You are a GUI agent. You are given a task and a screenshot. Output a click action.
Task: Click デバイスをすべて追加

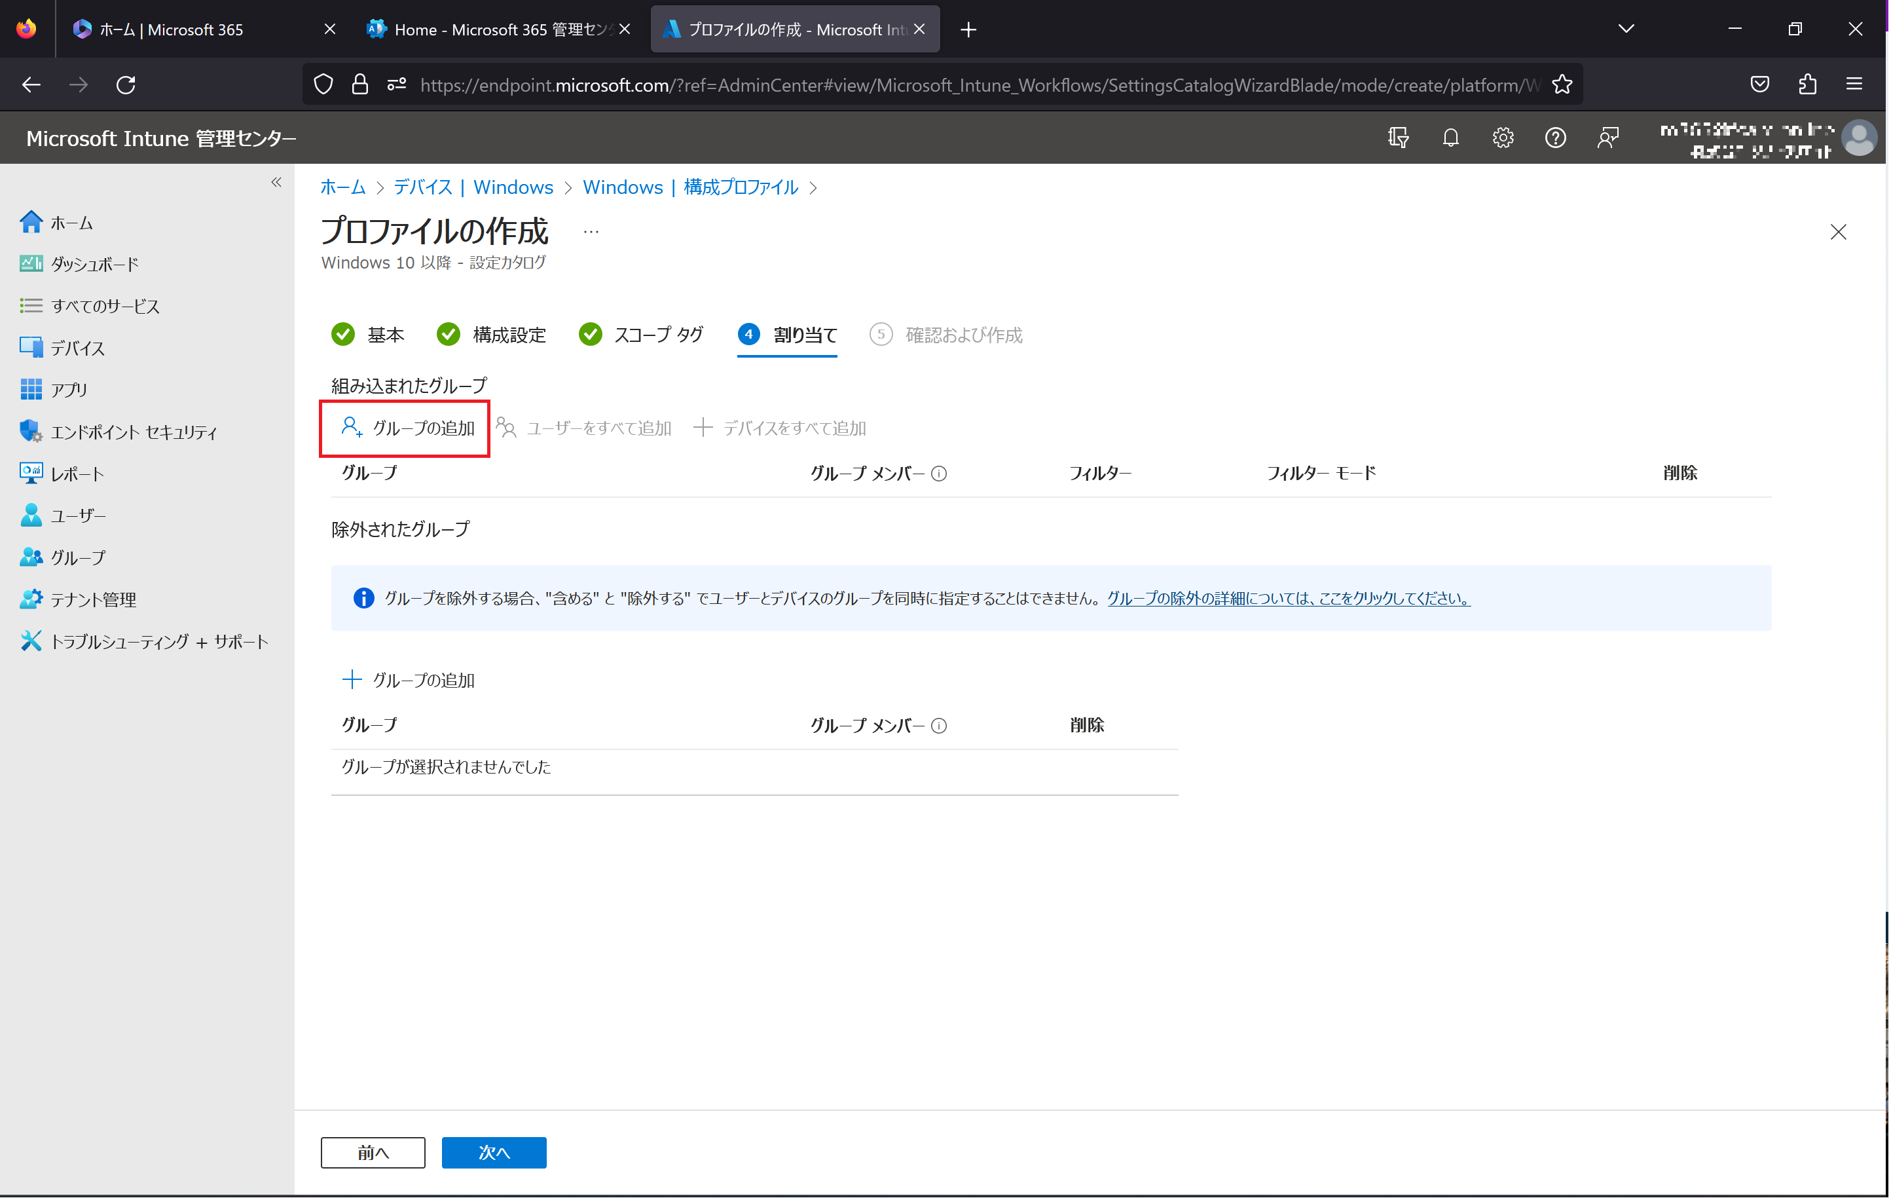tap(780, 428)
